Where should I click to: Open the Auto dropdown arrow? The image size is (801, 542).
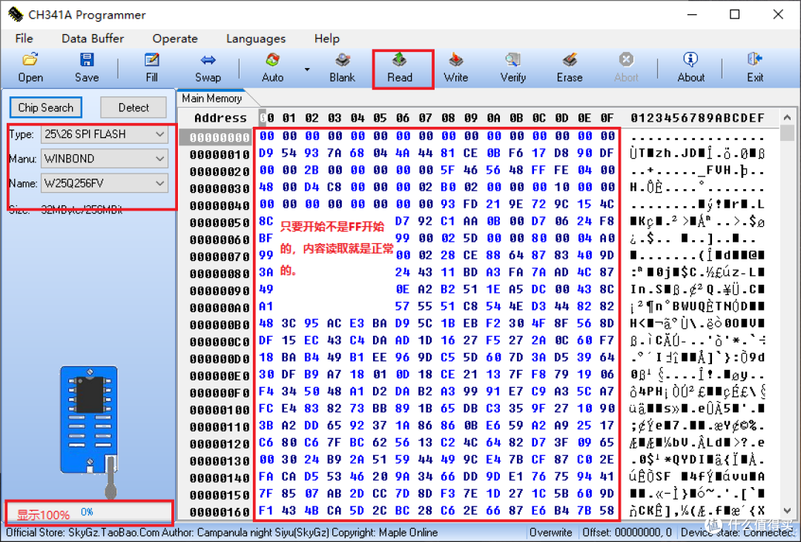pyautogui.click(x=307, y=69)
